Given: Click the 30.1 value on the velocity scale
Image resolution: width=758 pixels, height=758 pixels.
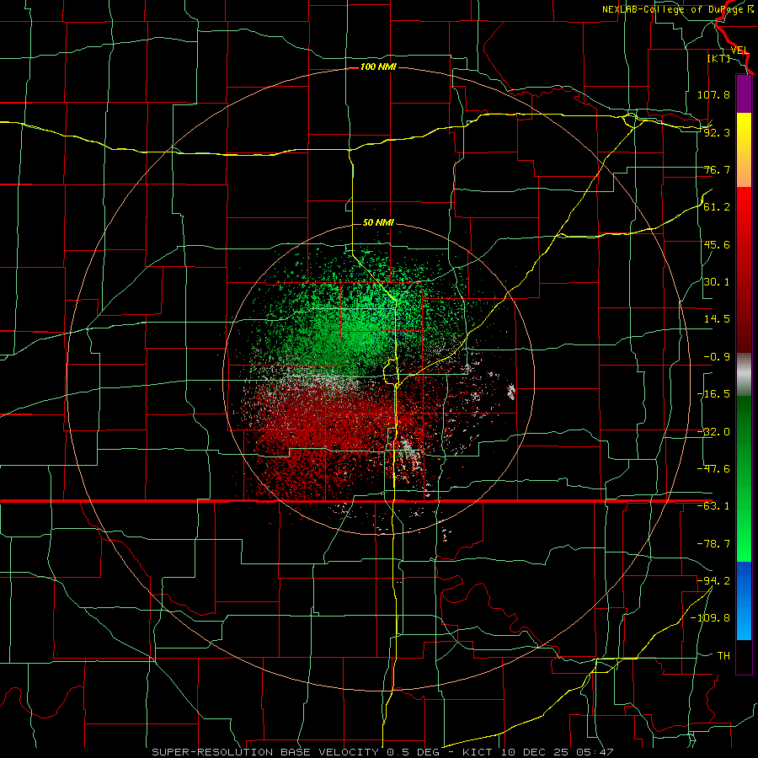Looking at the screenshot, I should tap(717, 282).
